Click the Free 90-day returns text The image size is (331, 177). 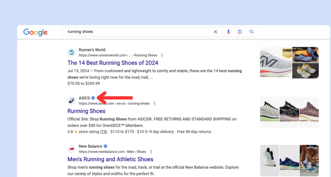coord(194,132)
